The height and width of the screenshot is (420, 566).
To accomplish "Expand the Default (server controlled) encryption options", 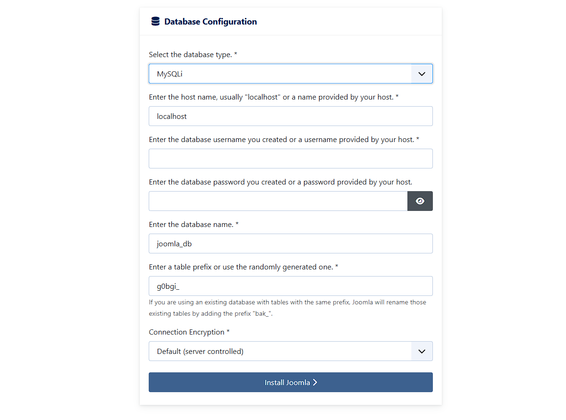I will pyautogui.click(x=290, y=351).
